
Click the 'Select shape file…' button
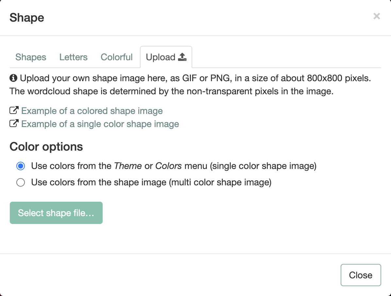point(56,213)
